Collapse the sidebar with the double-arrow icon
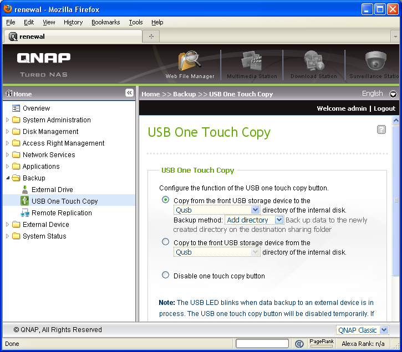Image resolution: width=402 pixels, height=352 pixels. pyautogui.click(x=129, y=94)
